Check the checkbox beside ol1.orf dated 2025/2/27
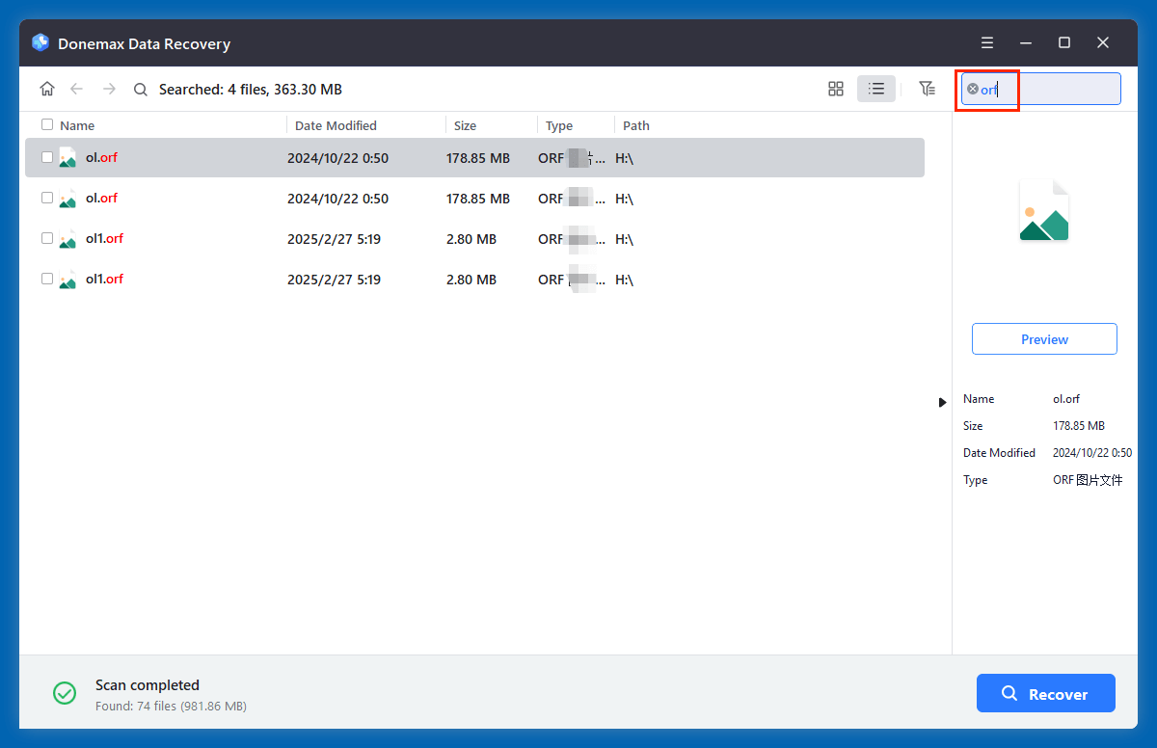Screen dimensions: 1157x748 46,238
